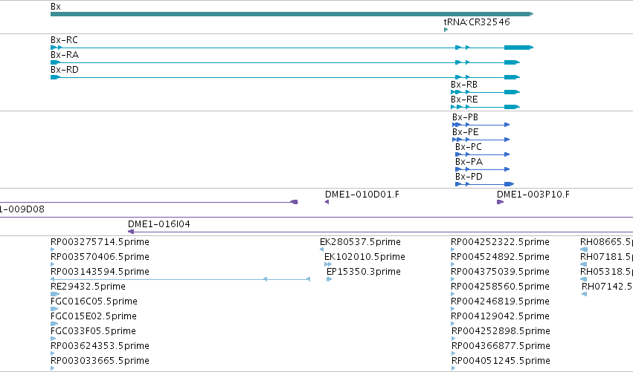The height and width of the screenshot is (372, 633).
Task: Click the partially visible 009D08 clone label
Action: coord(22,209)
